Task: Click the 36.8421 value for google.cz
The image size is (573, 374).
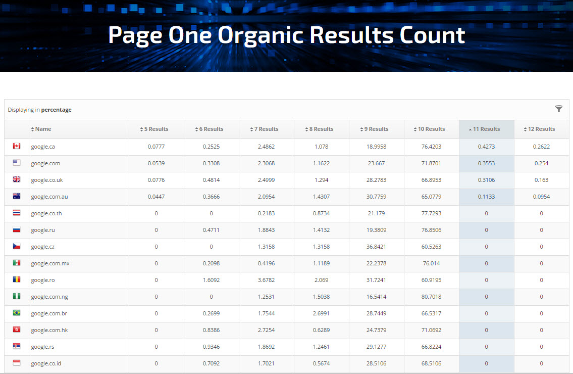Action: 377,247
